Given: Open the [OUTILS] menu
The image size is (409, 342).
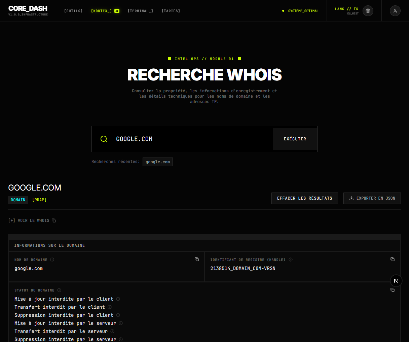Looking at the screenshot, I should point(73,11).
